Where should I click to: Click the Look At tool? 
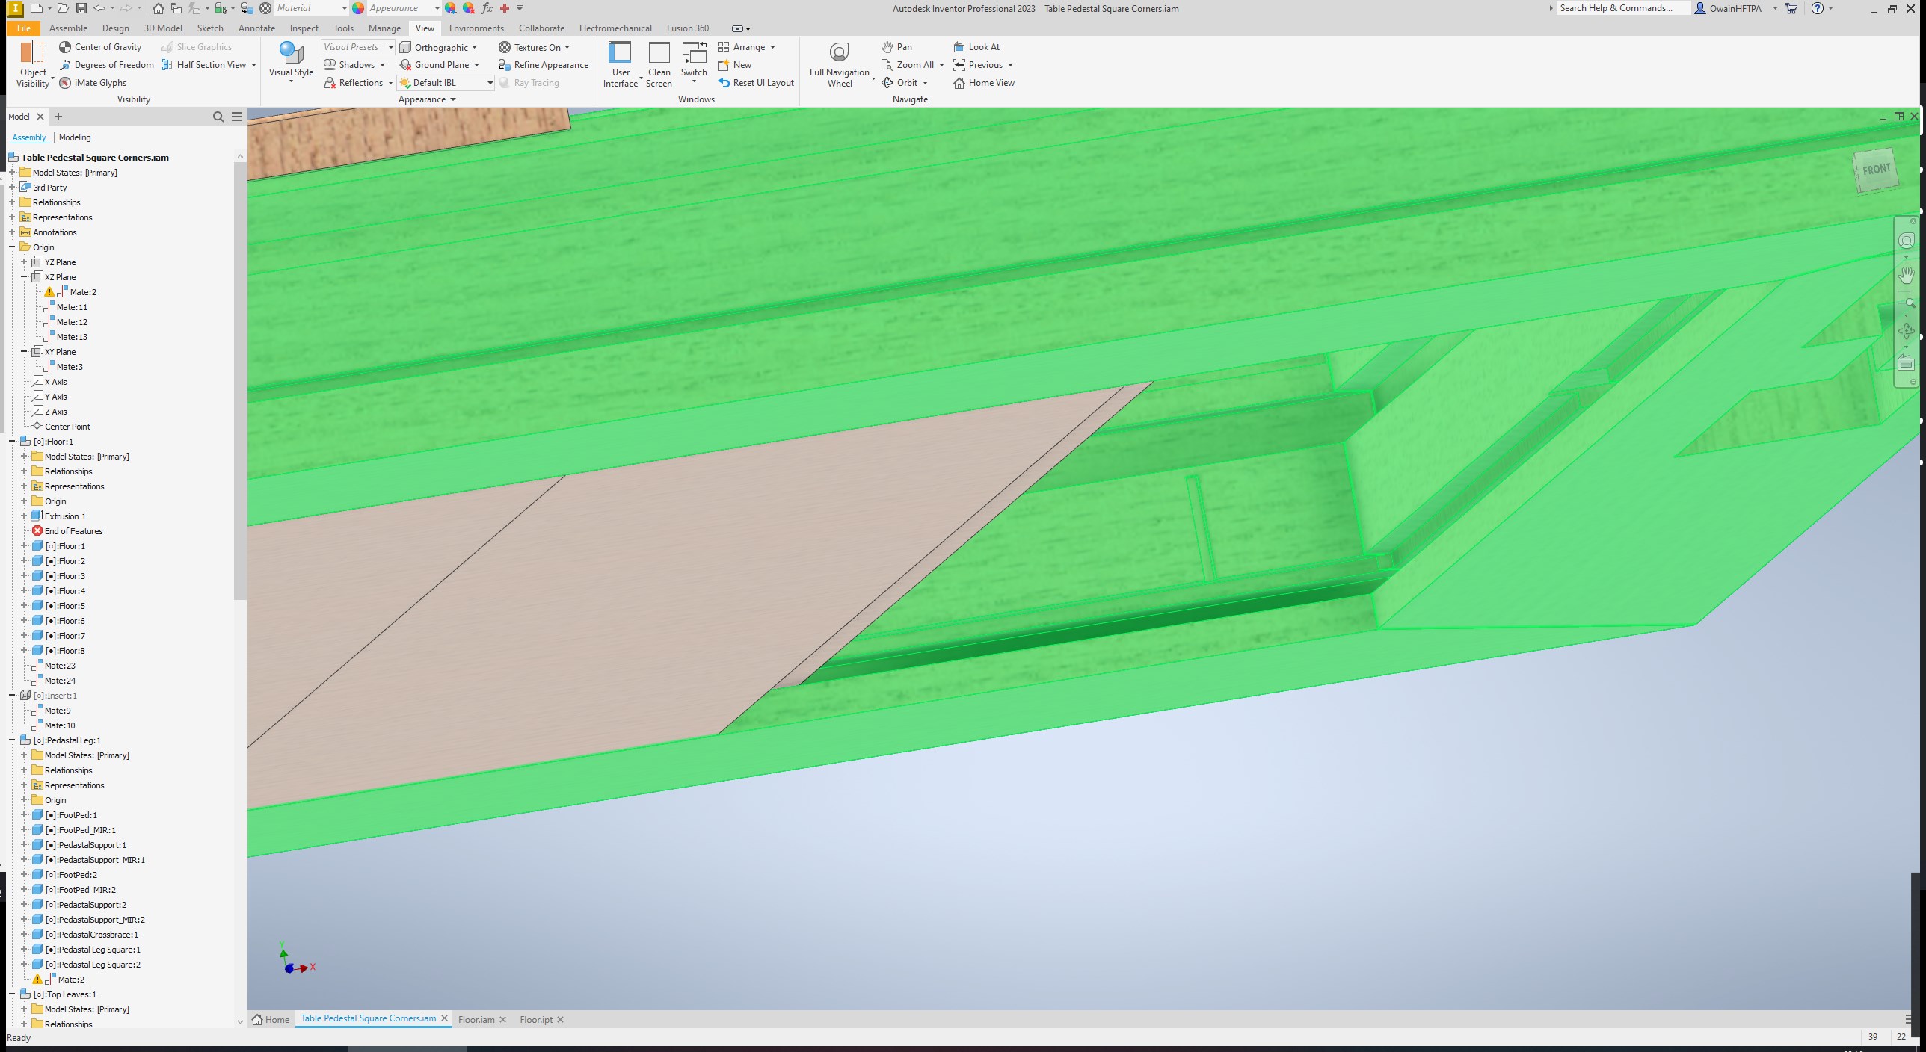tap(976, 47)
